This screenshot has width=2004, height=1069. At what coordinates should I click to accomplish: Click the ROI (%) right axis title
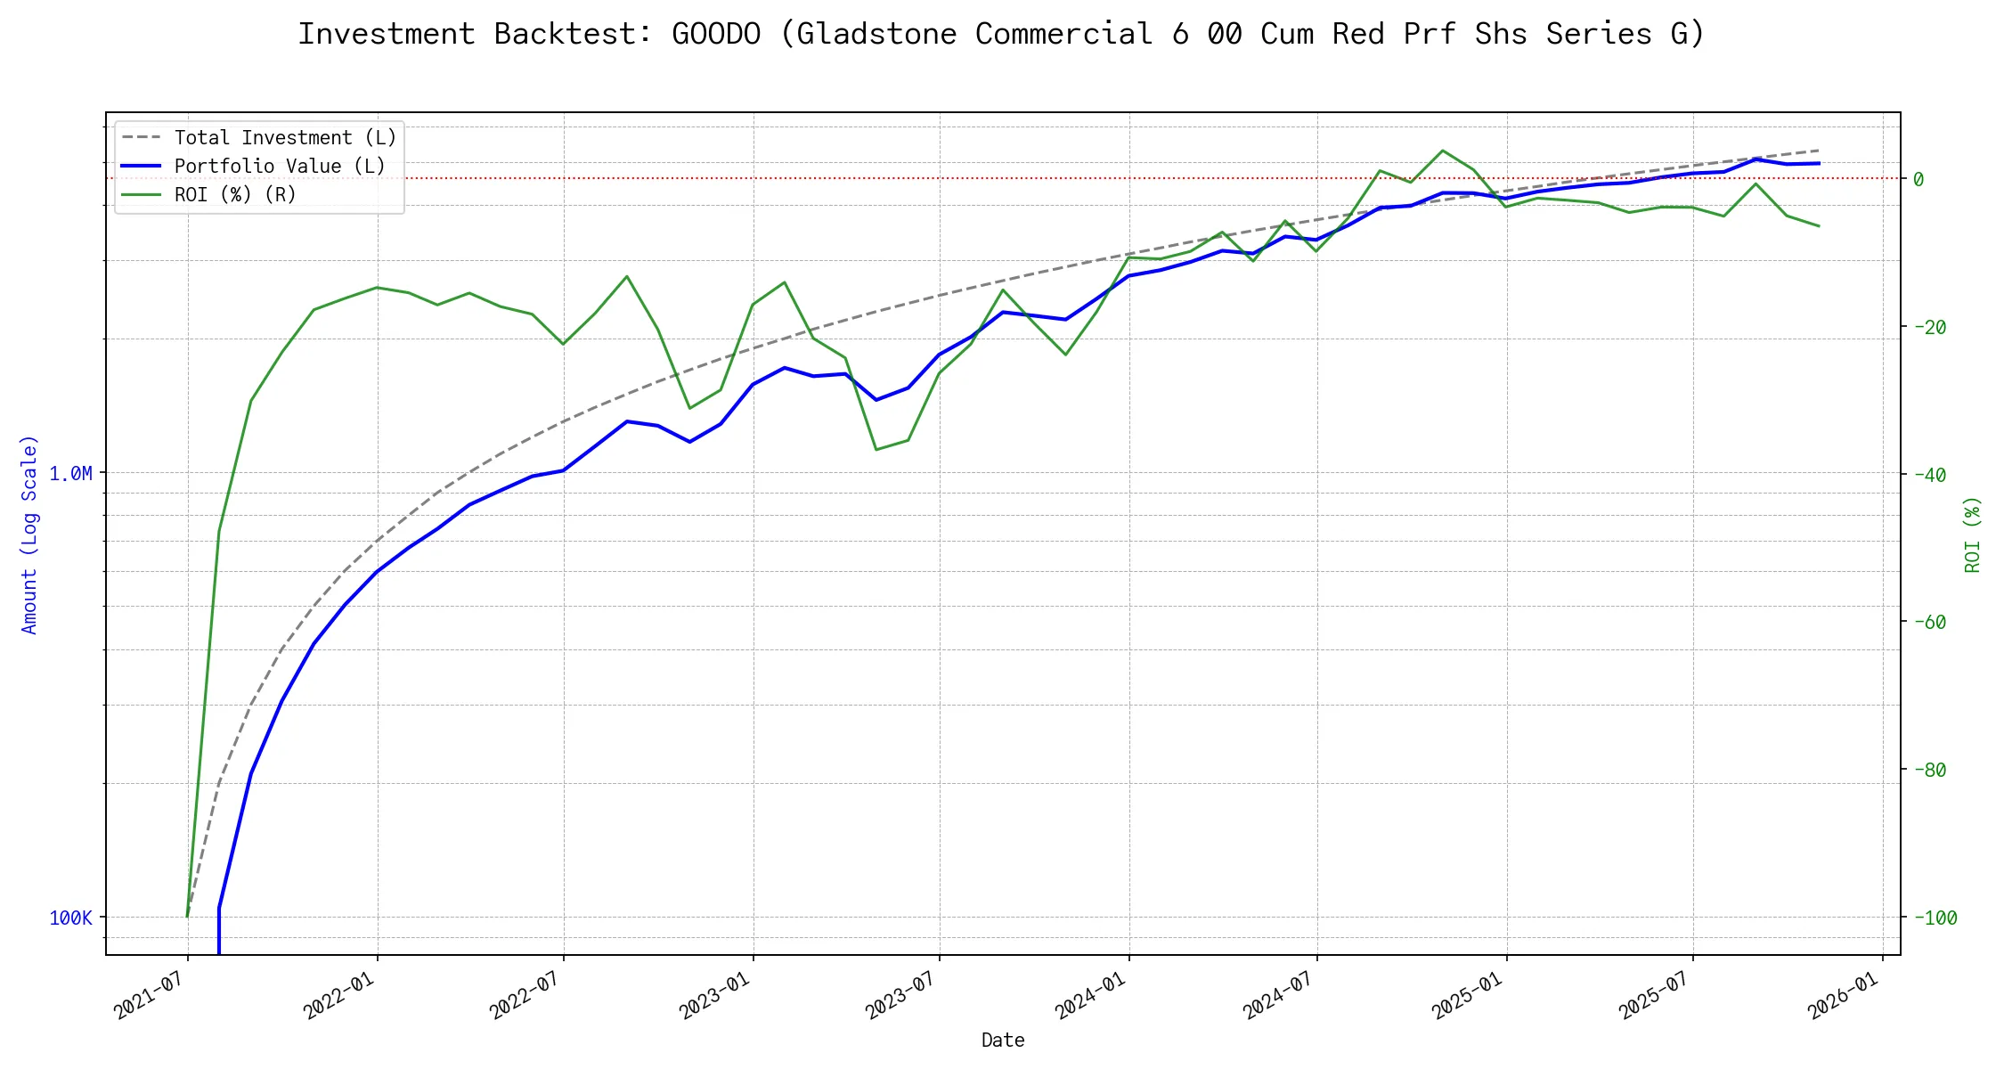tap(1973, 534)
